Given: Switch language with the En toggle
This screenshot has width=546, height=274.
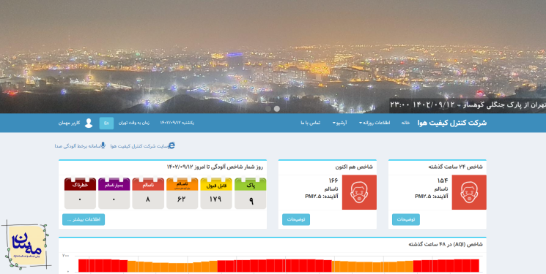Looking at the screenshot, I should coord(106,123).
